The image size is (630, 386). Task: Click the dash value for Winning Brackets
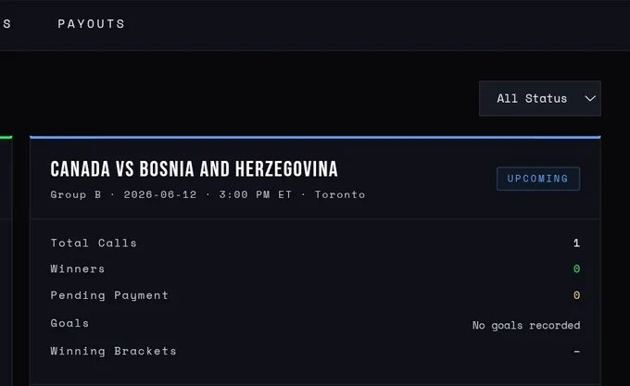[x=576, y=352]
